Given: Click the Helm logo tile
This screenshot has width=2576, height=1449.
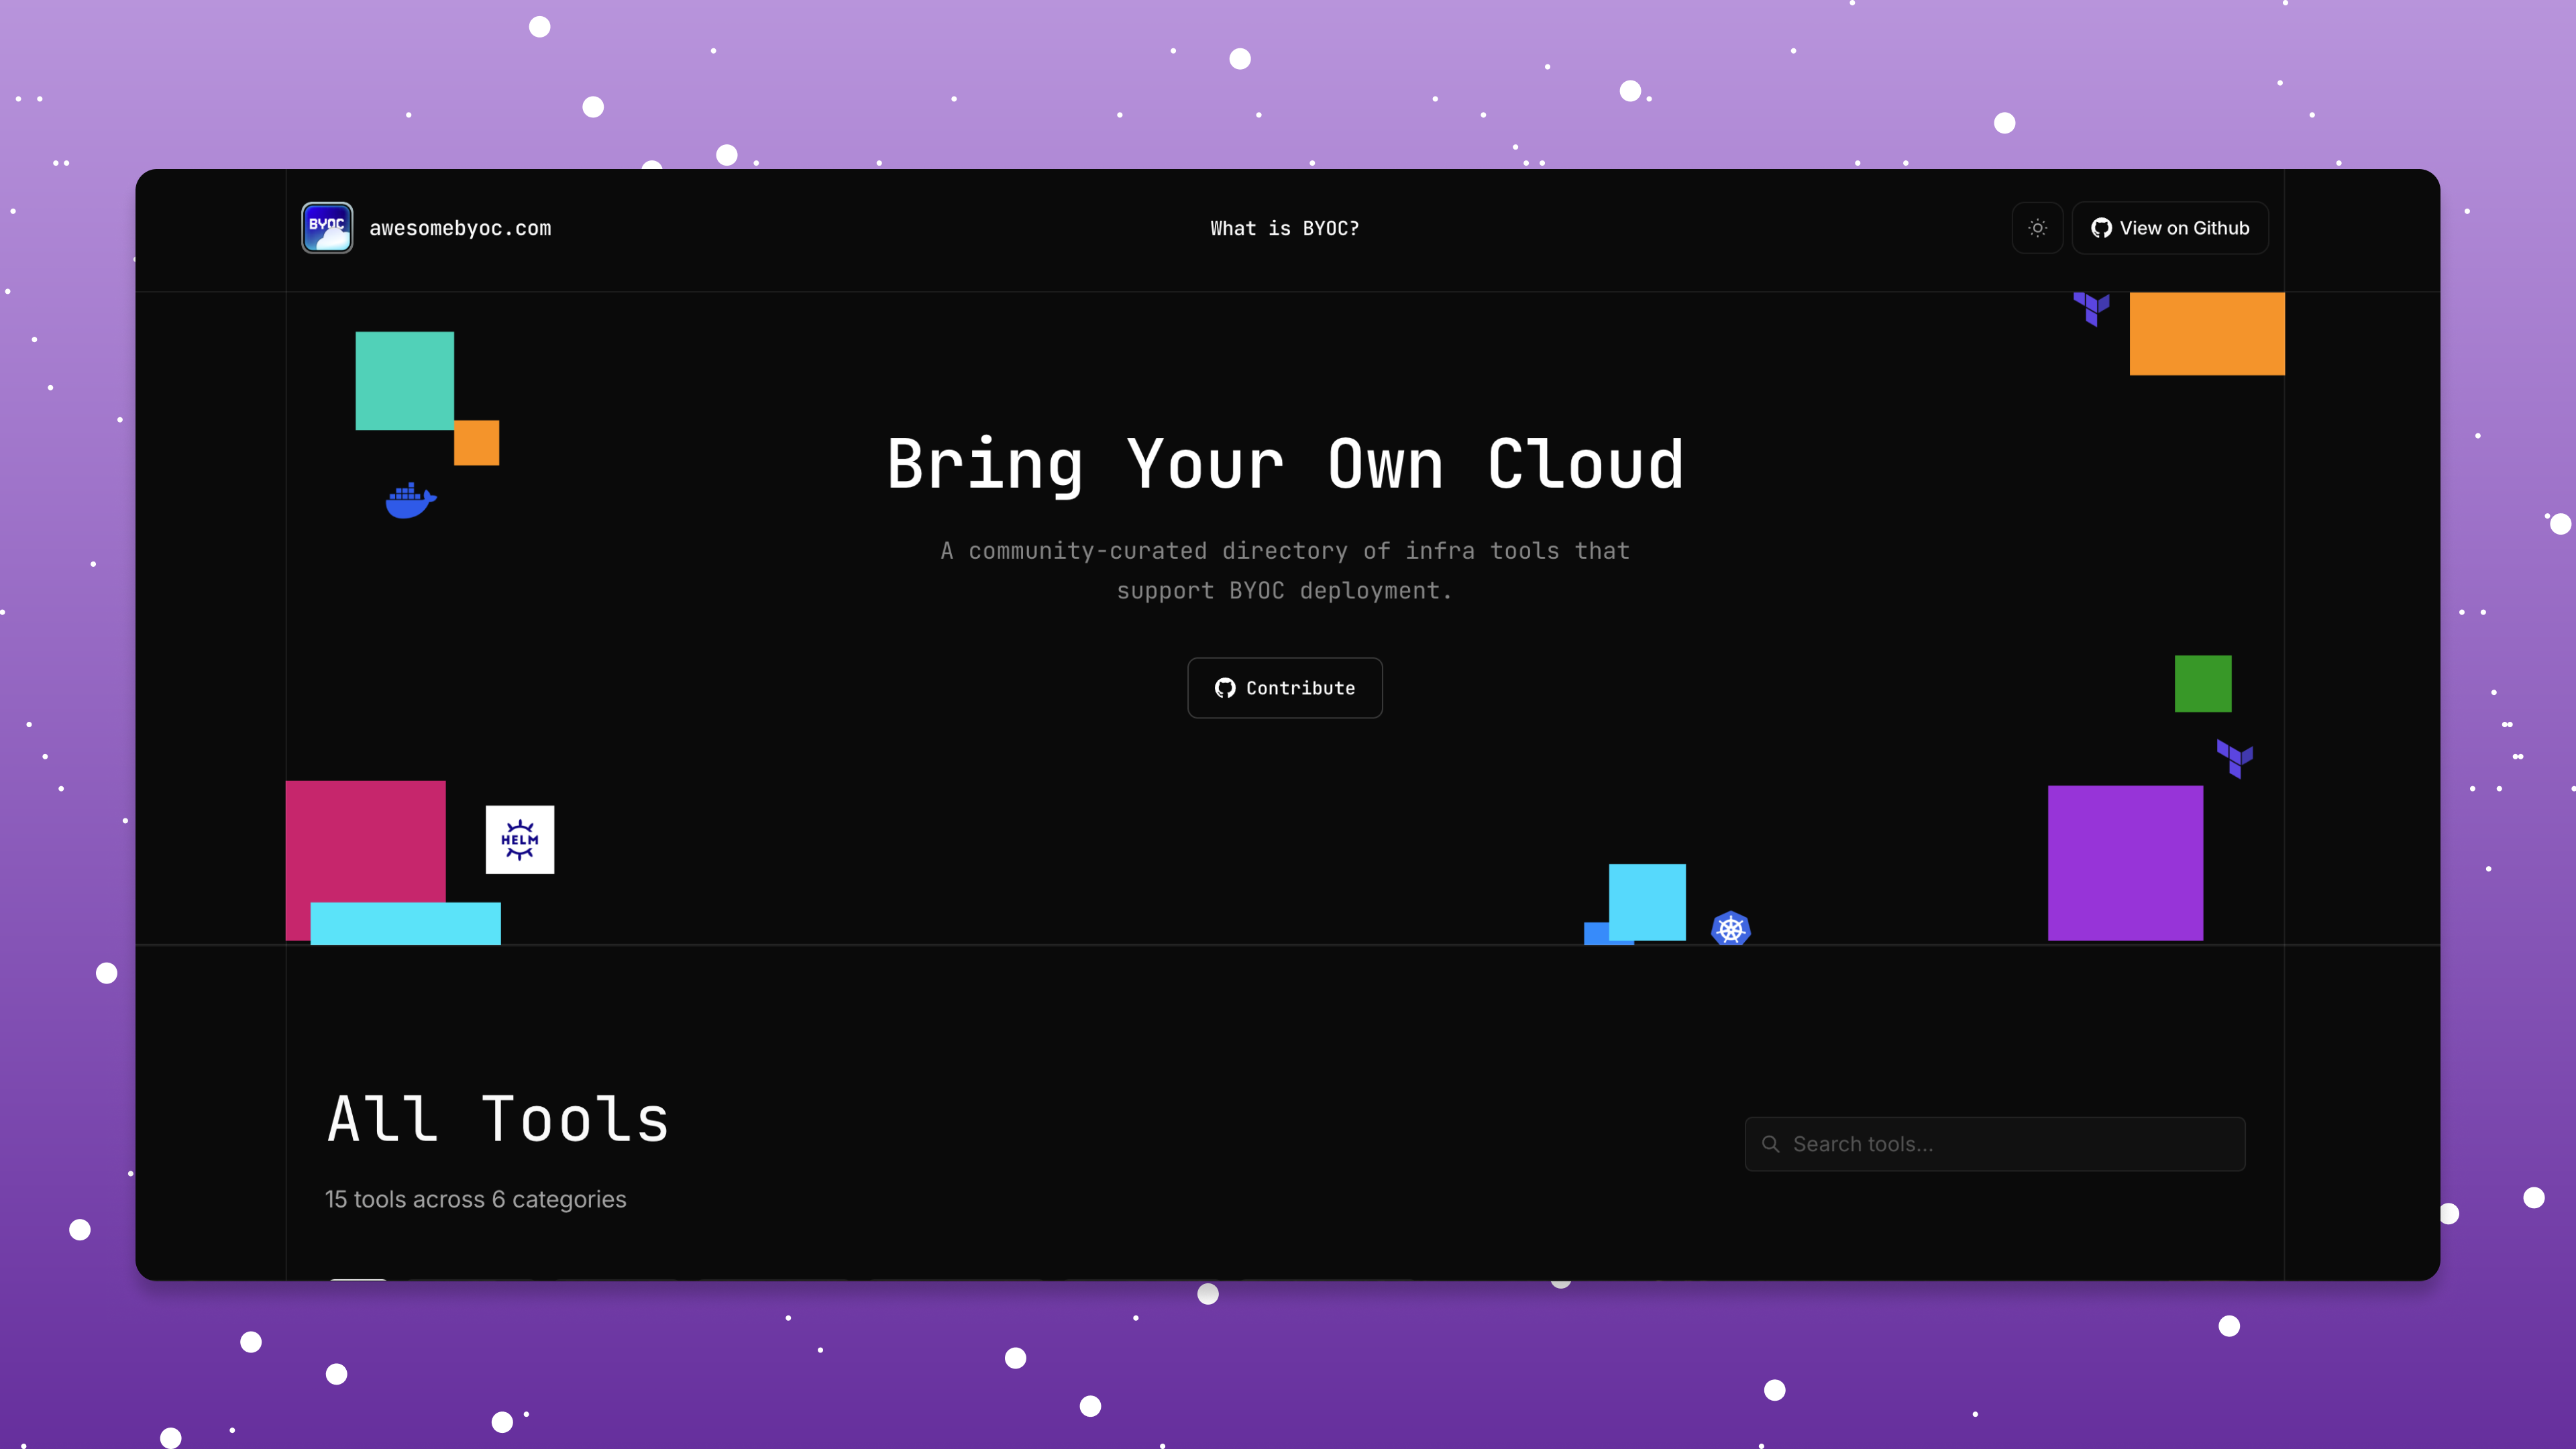Looking at the screenshot, I should (x=519, y=839).
